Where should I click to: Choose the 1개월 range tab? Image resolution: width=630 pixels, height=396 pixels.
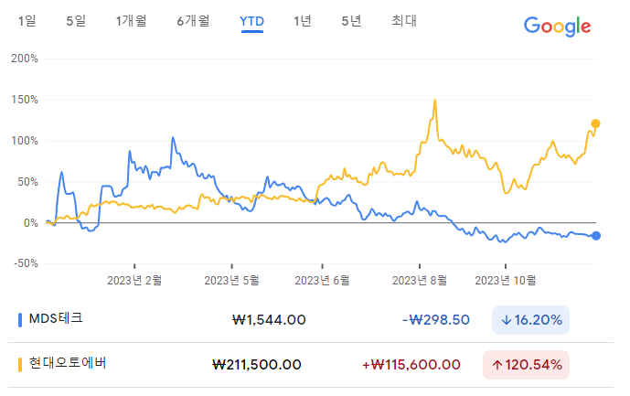coord(131,21)
